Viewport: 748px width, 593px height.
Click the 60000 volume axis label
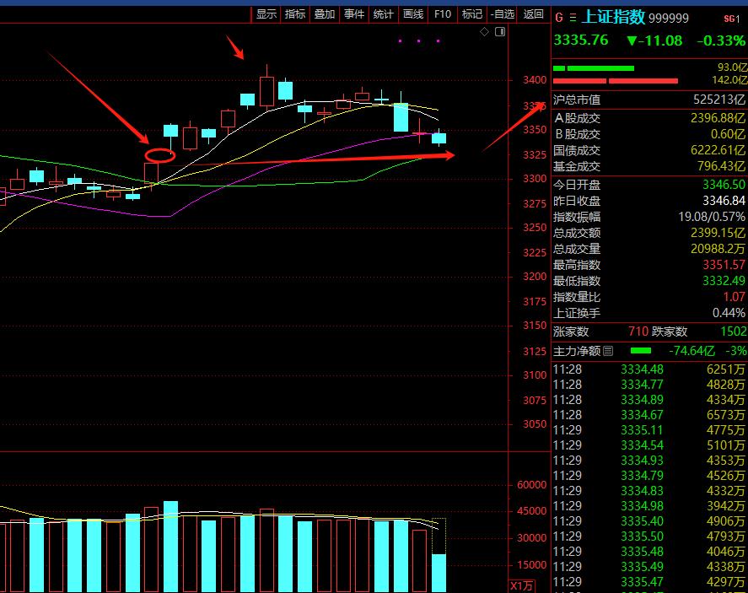(x=532, y=485)
